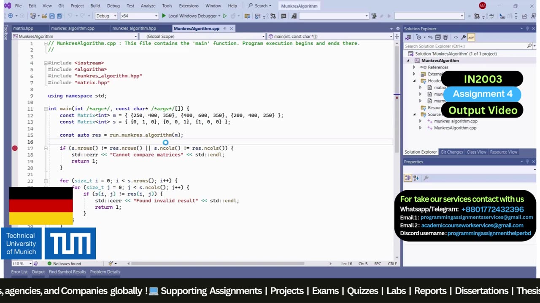Expand the References node
This screenshot has height=303, width=540.
[x=414, y=67]
